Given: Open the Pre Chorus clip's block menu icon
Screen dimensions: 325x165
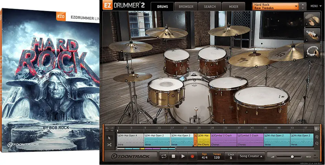Looking at the screenshot, I should pyautogui.click(x=199, y=135).
